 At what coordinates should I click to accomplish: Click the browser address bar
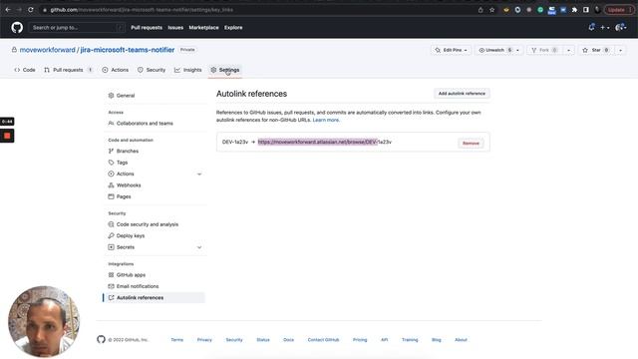click(x=260, y=9)
